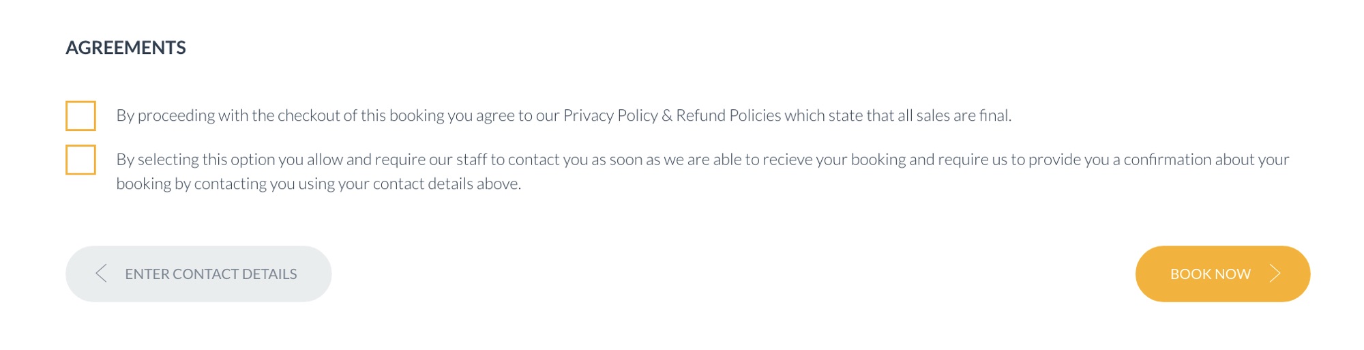Click the words "Refund Policies" in first agreement

click(x=728, y=116)
